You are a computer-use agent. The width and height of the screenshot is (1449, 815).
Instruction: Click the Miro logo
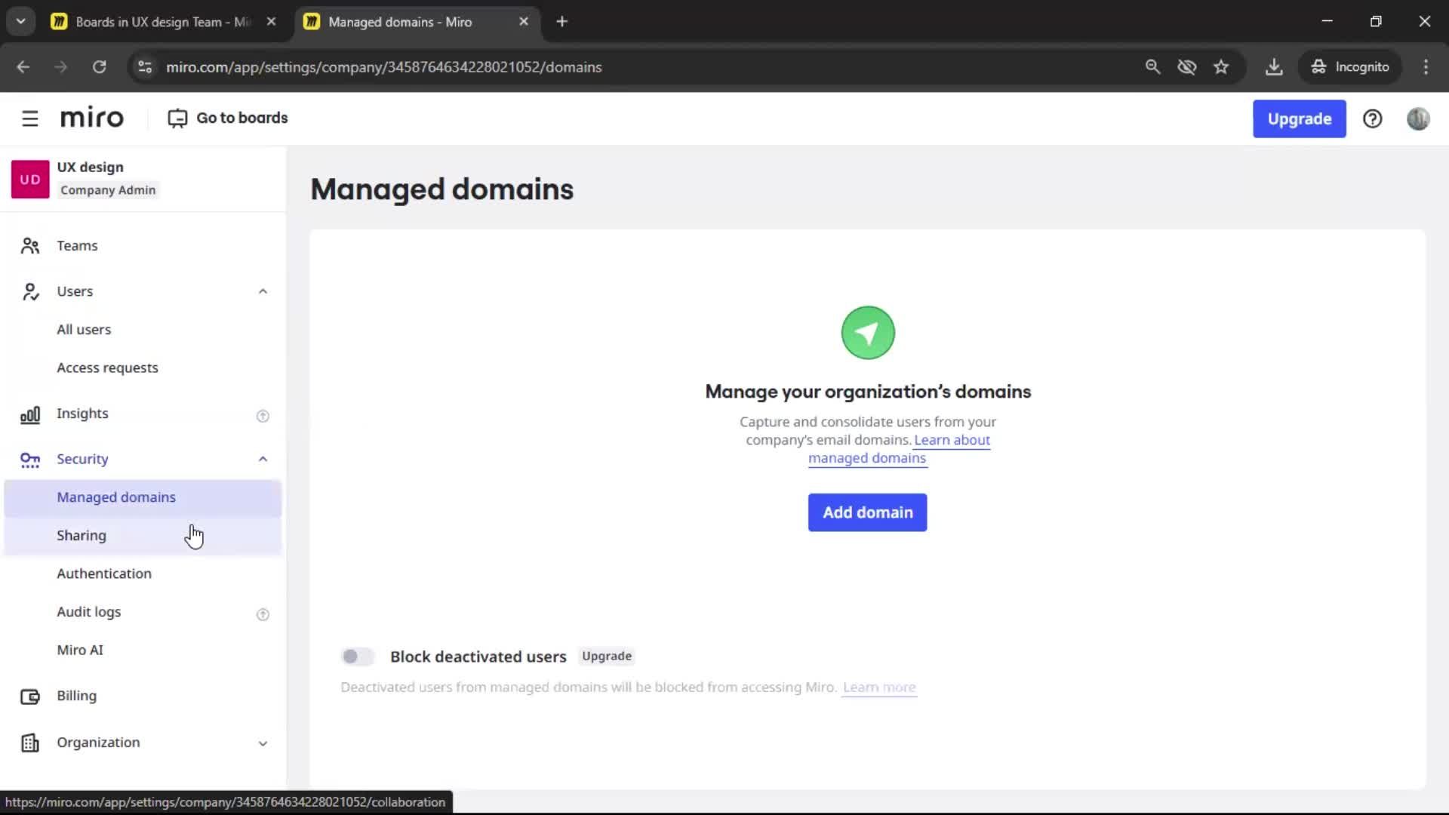click(91, 118)
